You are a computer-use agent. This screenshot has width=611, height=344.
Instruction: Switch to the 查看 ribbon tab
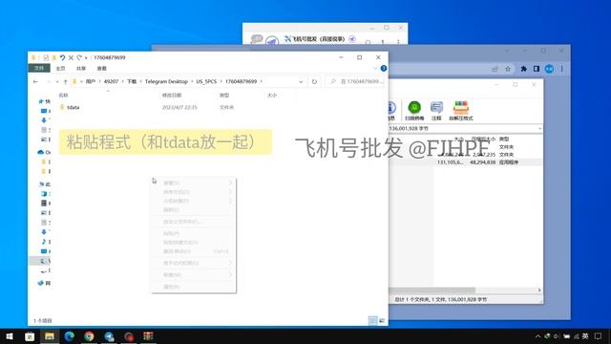coord(102,68)
